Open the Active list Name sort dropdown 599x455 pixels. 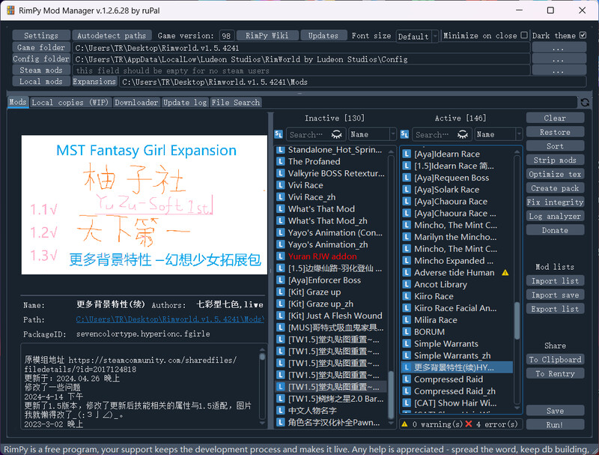coord(497,134)
